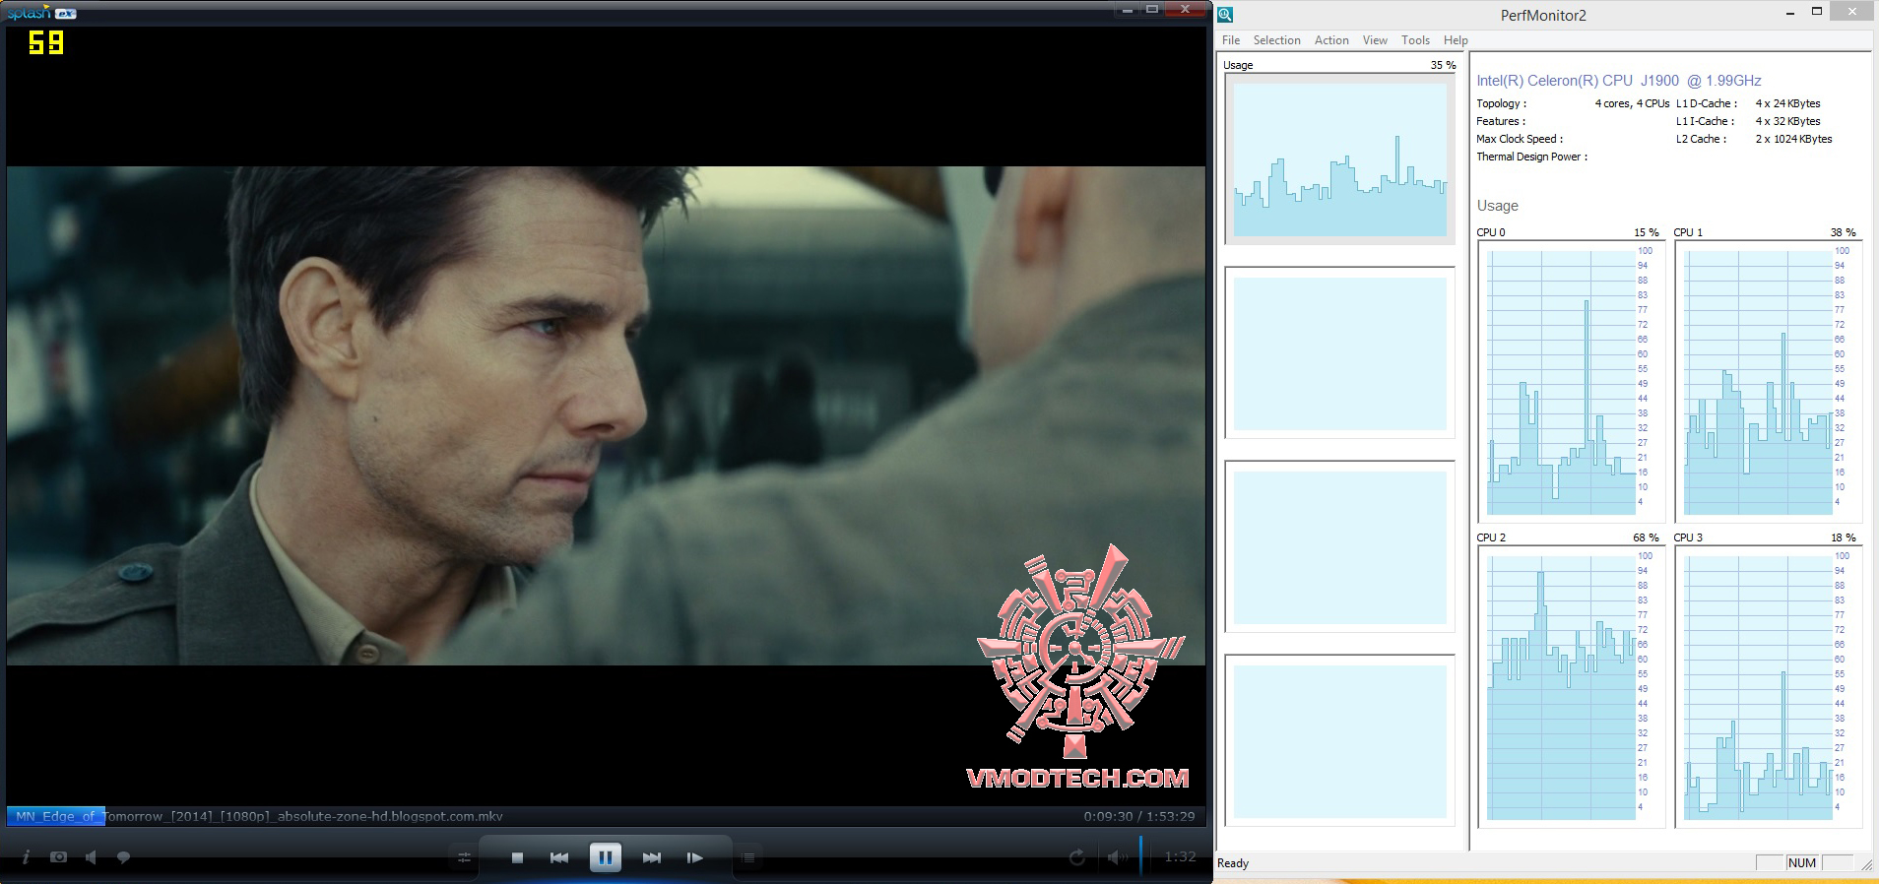Open the Action menu
Viewport: 1879px width, 884px height.
coord(1331,40)
